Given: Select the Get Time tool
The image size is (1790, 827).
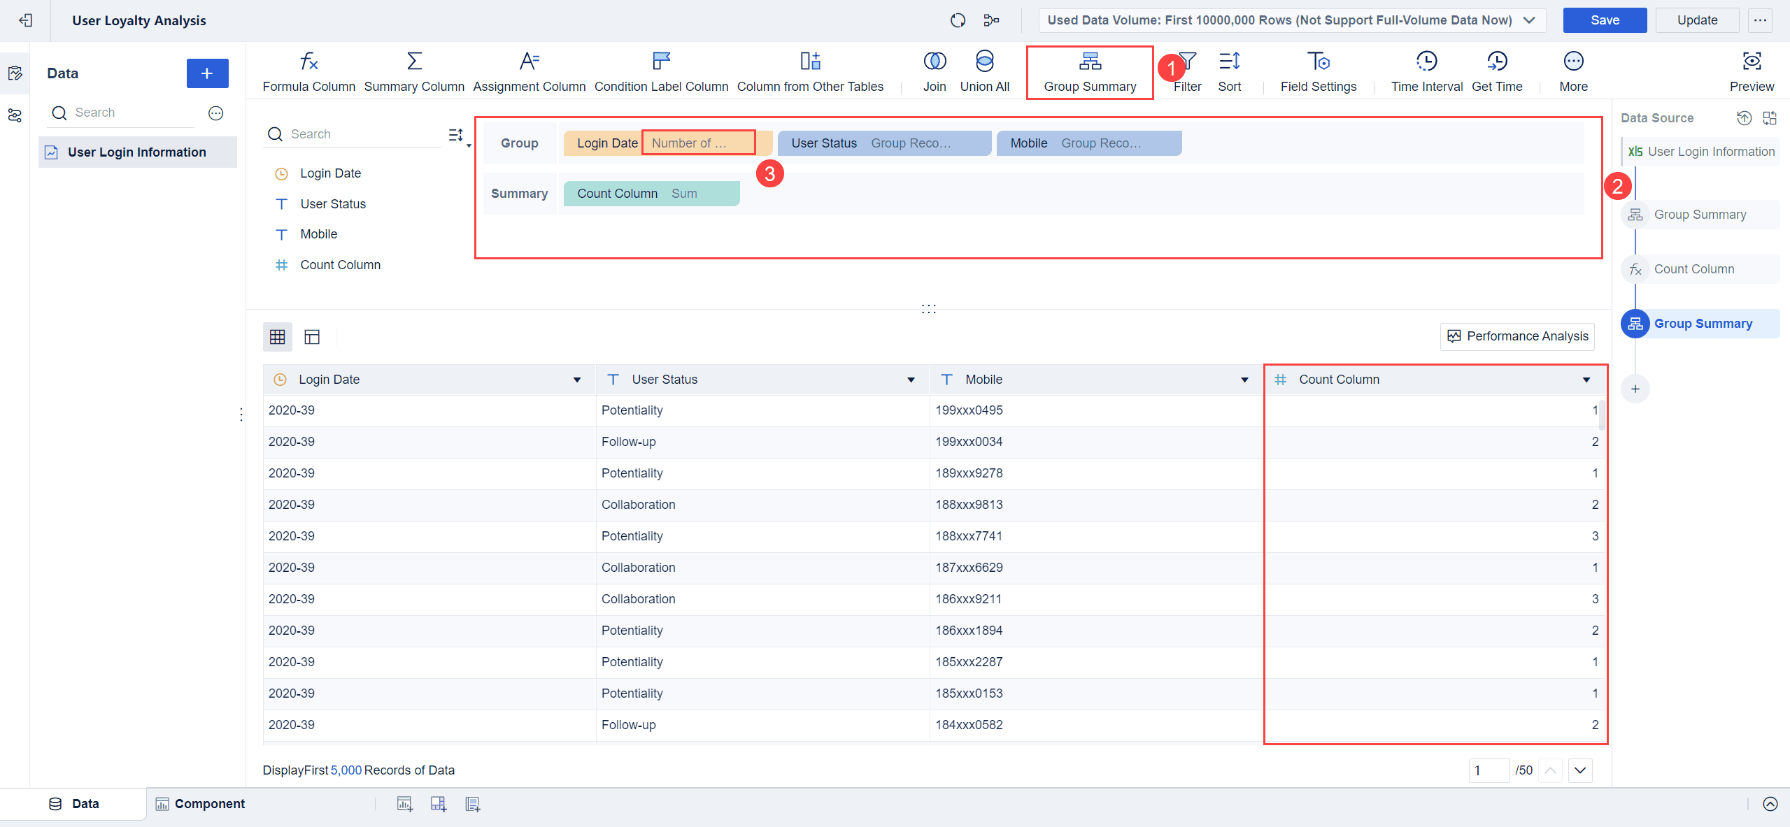Looking at the screenshot, I should (x=1497, y=72).
